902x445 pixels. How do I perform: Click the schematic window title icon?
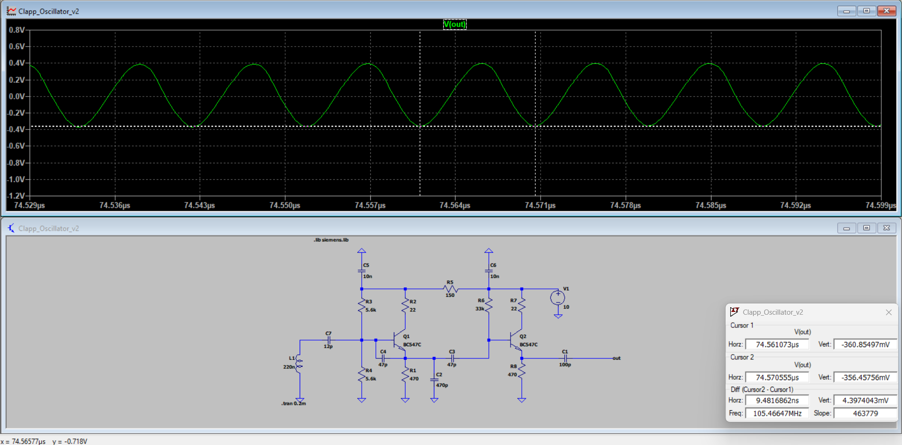[11, 228]
